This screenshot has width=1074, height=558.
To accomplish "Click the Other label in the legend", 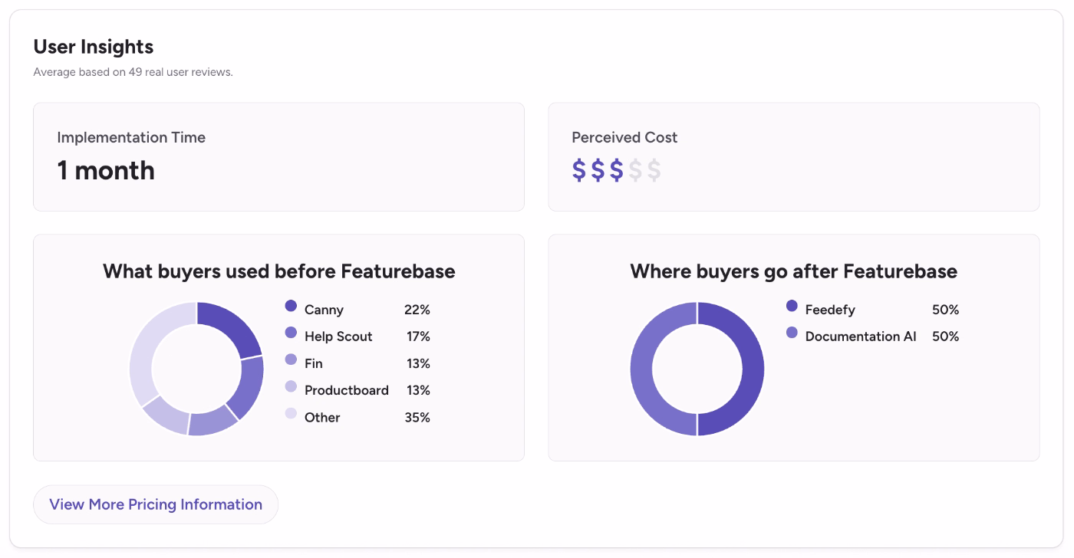I will pos(322,417).
